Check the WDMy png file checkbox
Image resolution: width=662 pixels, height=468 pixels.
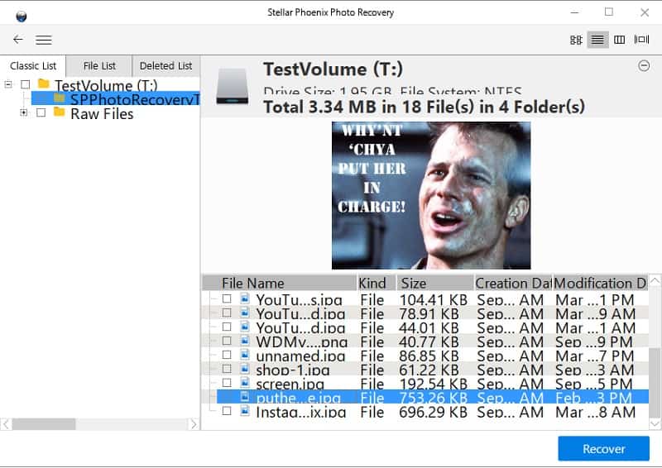click(227, 341)
